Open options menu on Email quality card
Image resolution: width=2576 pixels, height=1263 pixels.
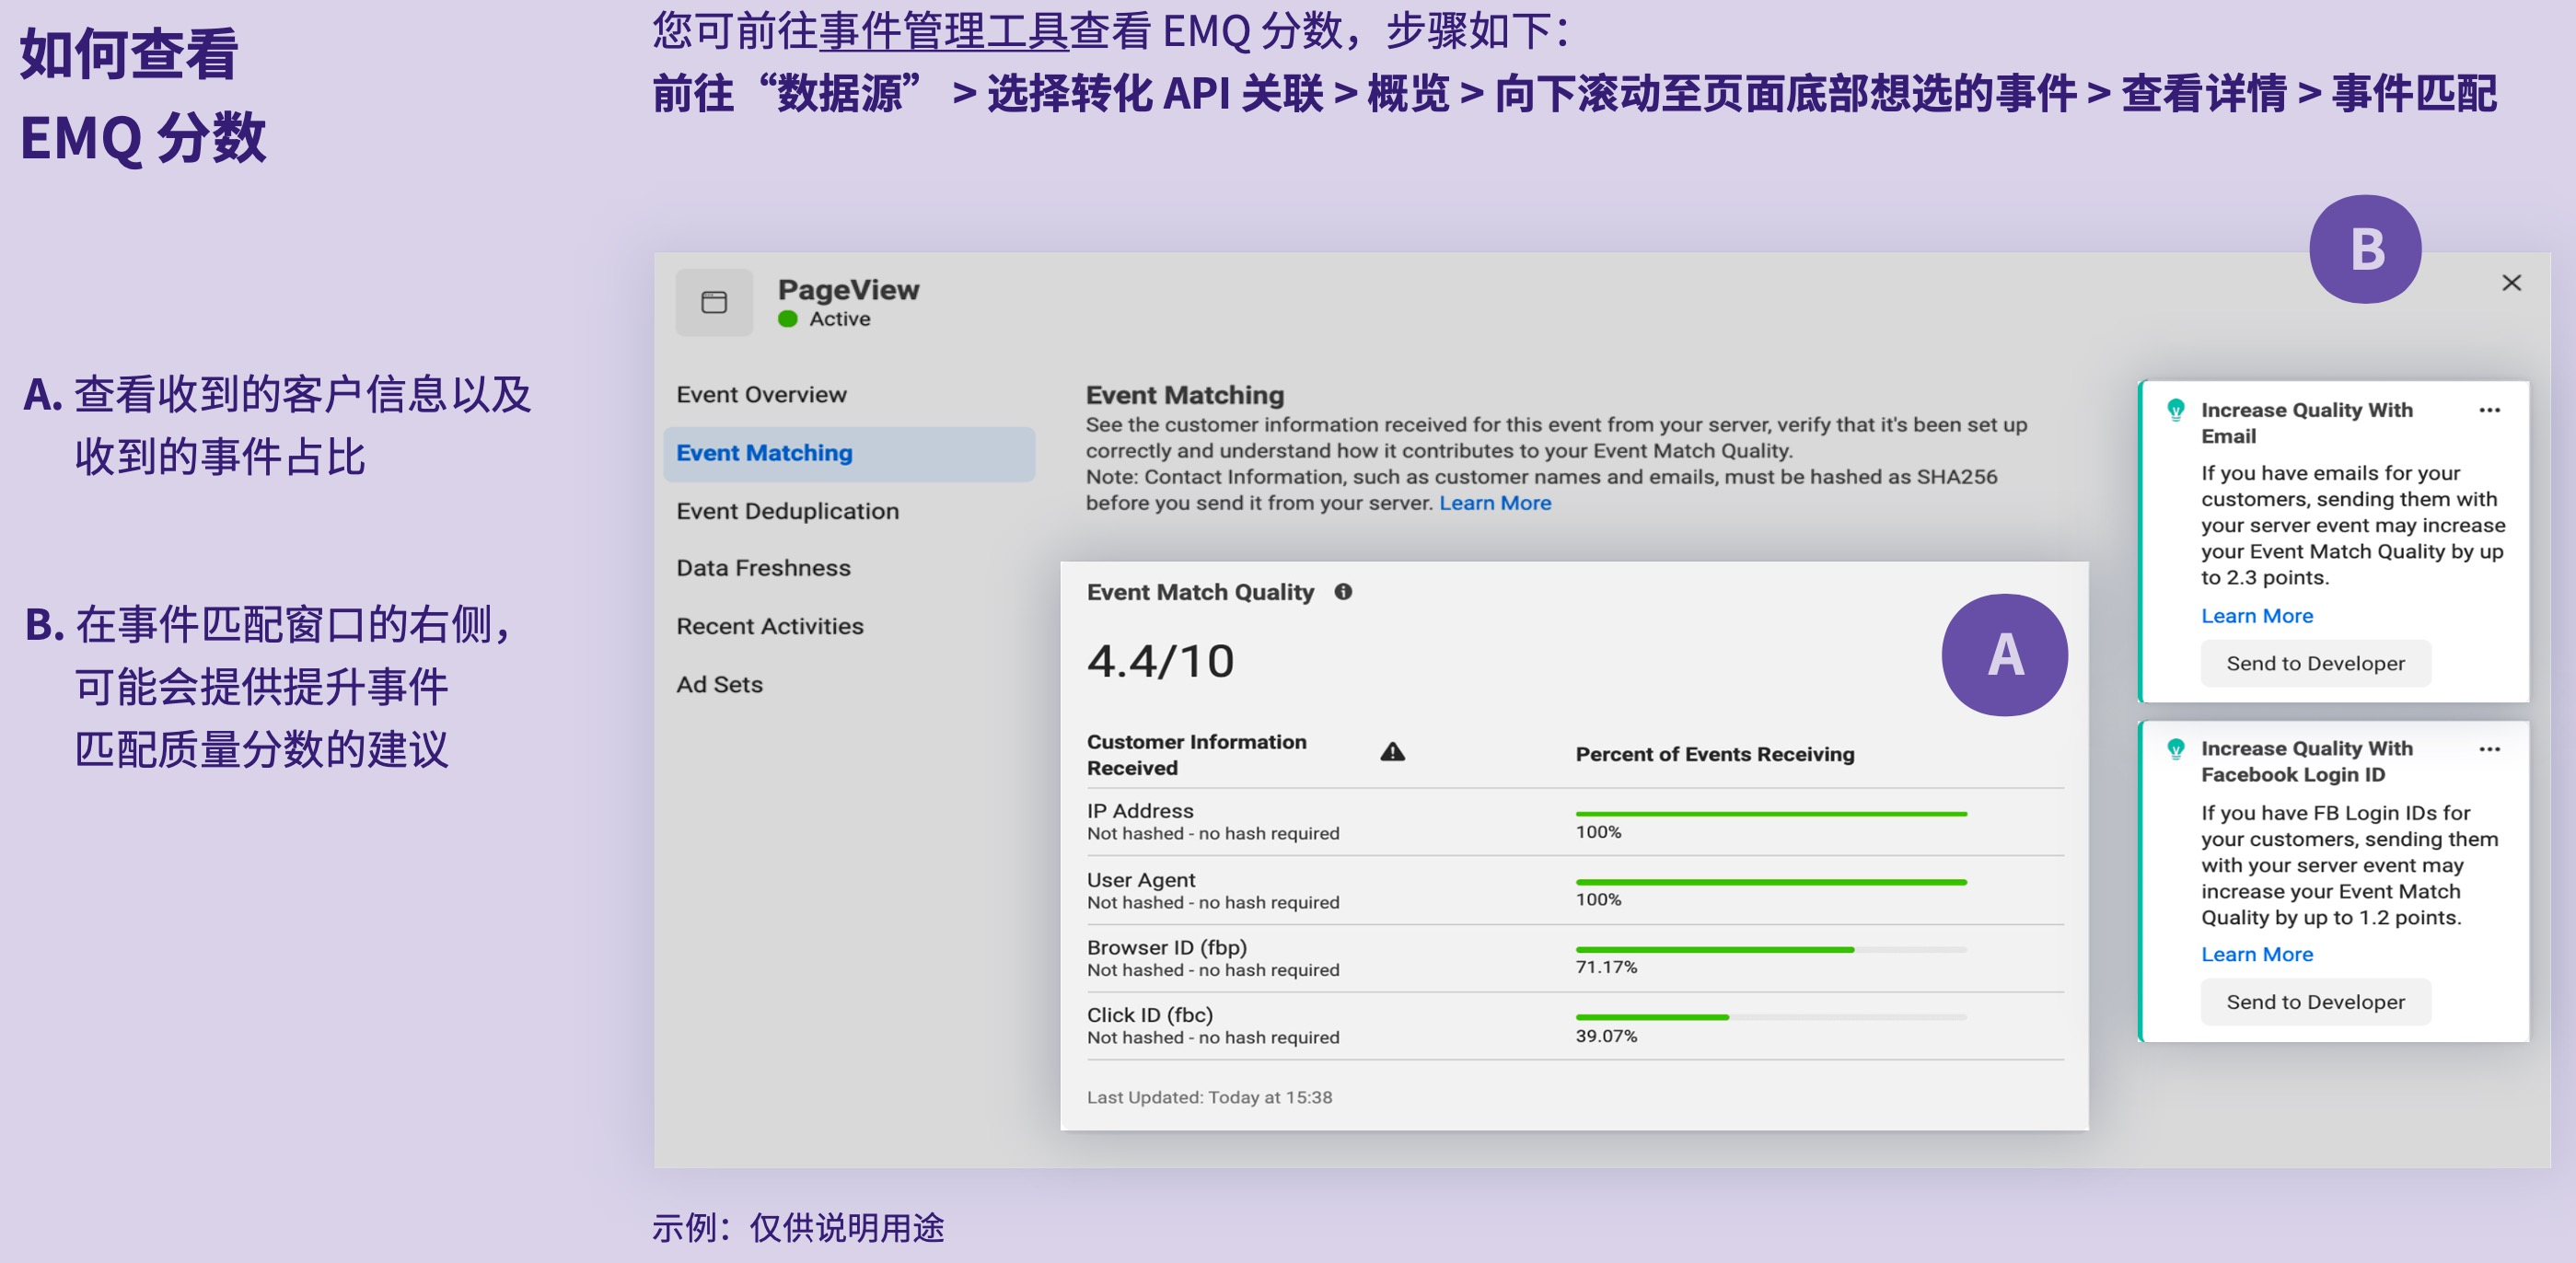click(2489, 410)
